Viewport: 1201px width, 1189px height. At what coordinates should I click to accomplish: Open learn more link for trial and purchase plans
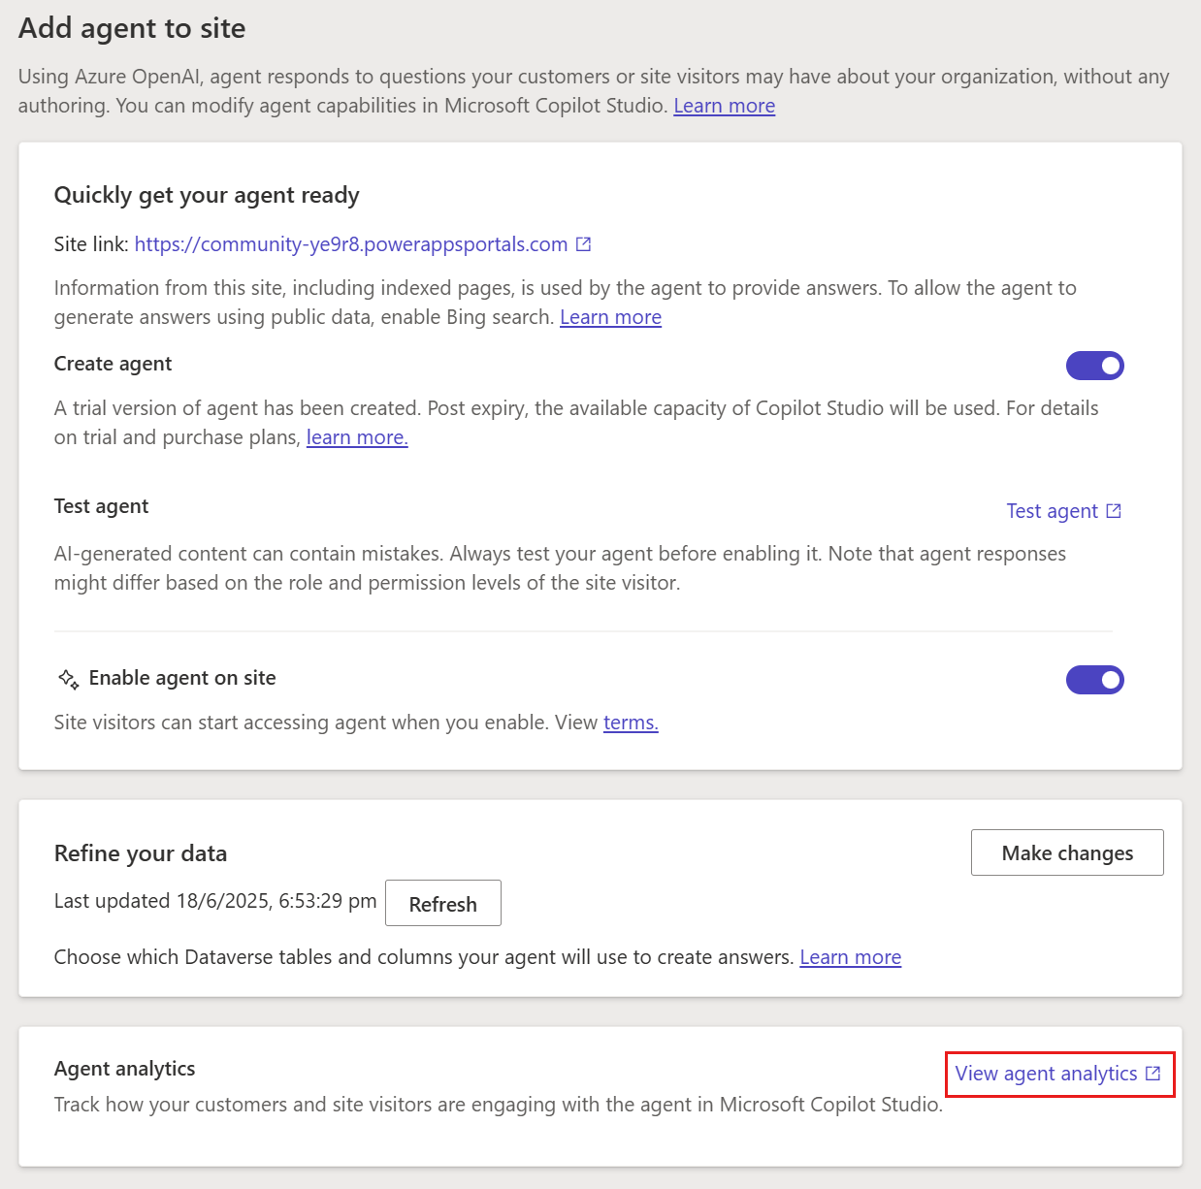[x=357, y=437]
